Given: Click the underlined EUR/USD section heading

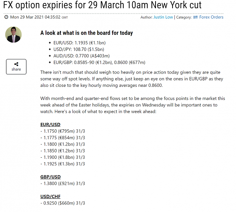Looking at the screenshot, I should tap(50, 124).
